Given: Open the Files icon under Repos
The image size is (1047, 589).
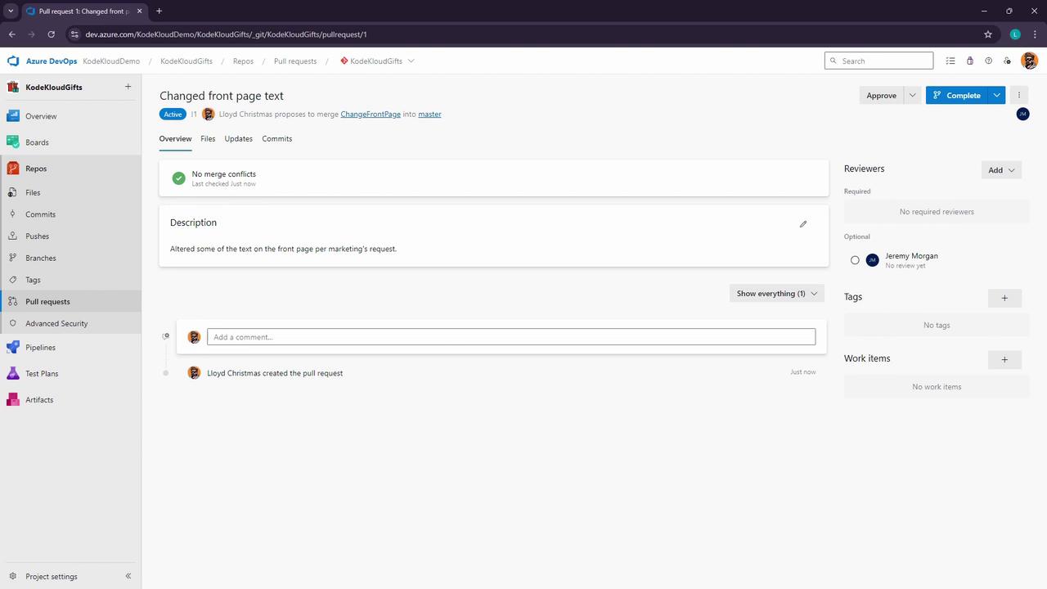Looking at the screenshot, I should point(12,193).
